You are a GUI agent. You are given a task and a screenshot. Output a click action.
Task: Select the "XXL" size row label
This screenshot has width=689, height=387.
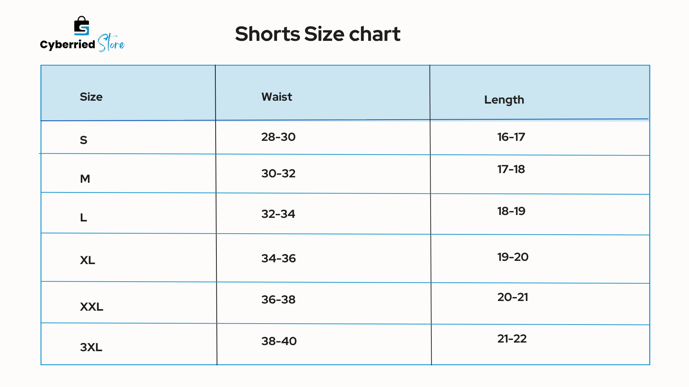(x=92, y=306)
